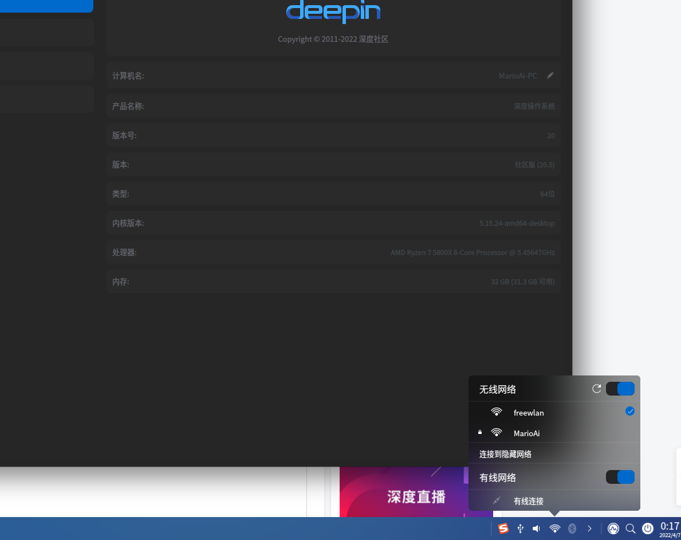Click the Copyright 2011-2022 深度社区 text
Screen dimensions: 681x540
pos(333,39)
